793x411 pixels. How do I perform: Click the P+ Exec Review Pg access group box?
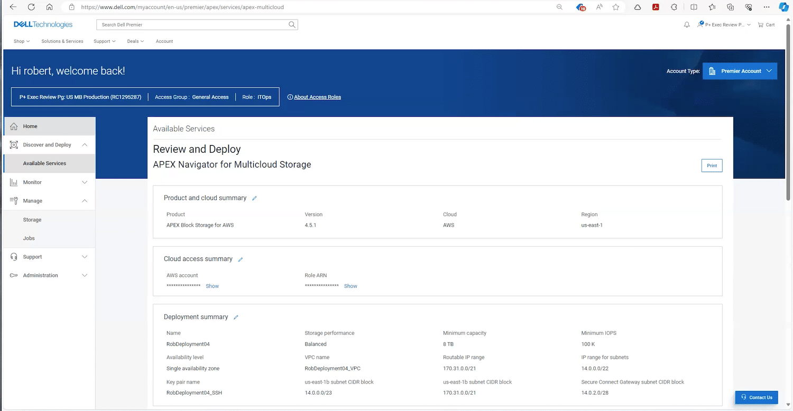click(x=145, y=97)
